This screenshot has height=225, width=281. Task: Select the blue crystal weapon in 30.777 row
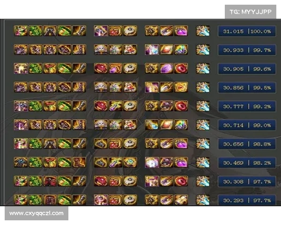point(203,106)
